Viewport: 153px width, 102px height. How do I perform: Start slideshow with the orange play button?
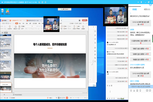(67, 98)
